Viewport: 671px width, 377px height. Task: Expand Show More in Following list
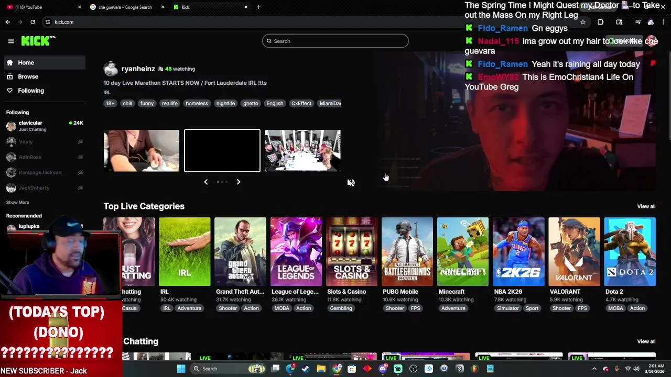point(17,202)
